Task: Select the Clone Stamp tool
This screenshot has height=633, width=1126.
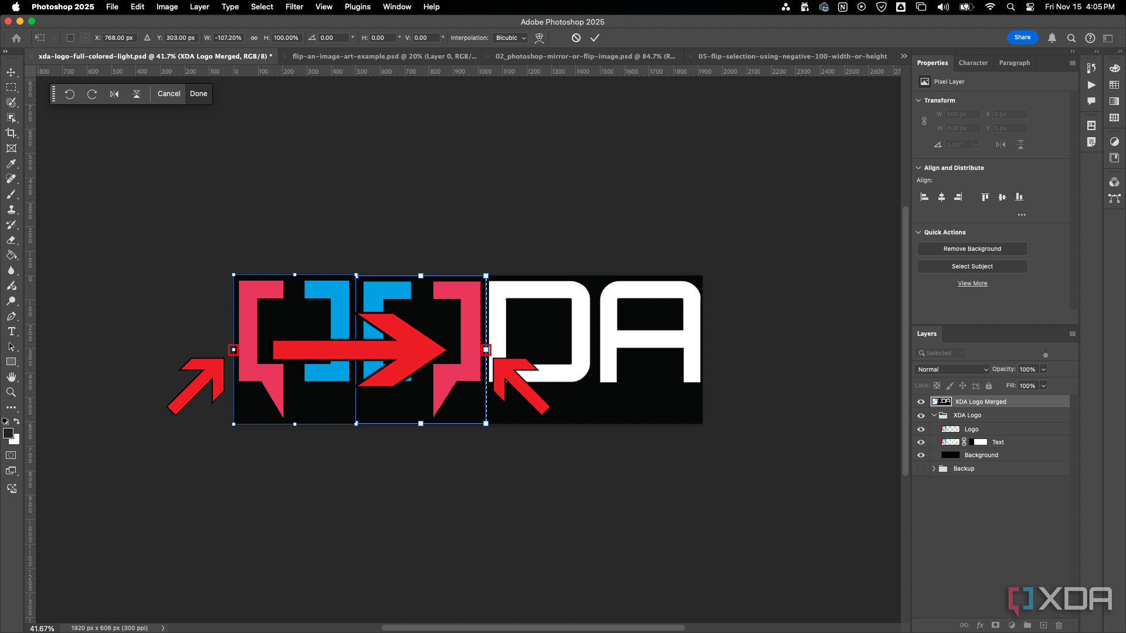Action: click(11, 209)
